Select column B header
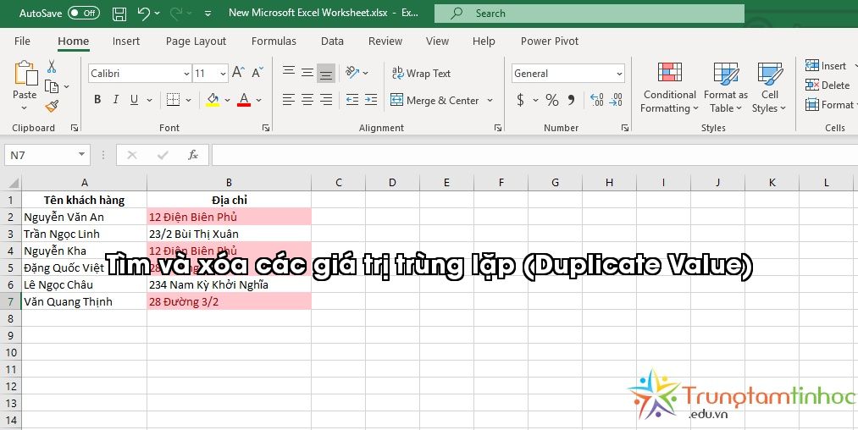Viewport: 858px width, 430px height. [229, 183]
